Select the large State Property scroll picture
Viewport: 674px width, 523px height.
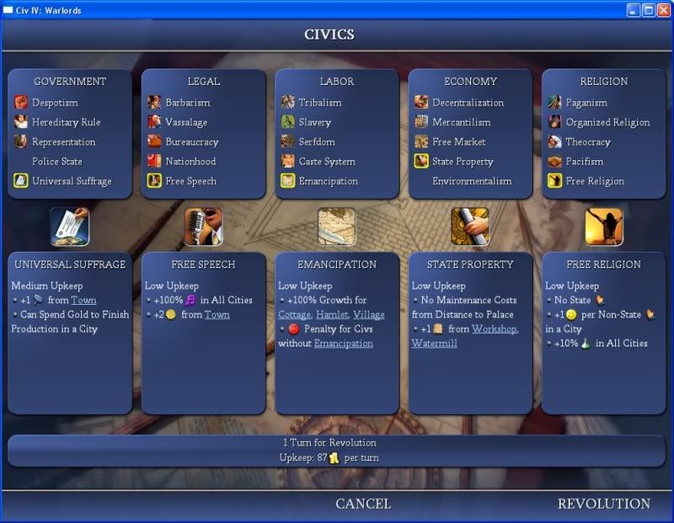click(470, 227)
